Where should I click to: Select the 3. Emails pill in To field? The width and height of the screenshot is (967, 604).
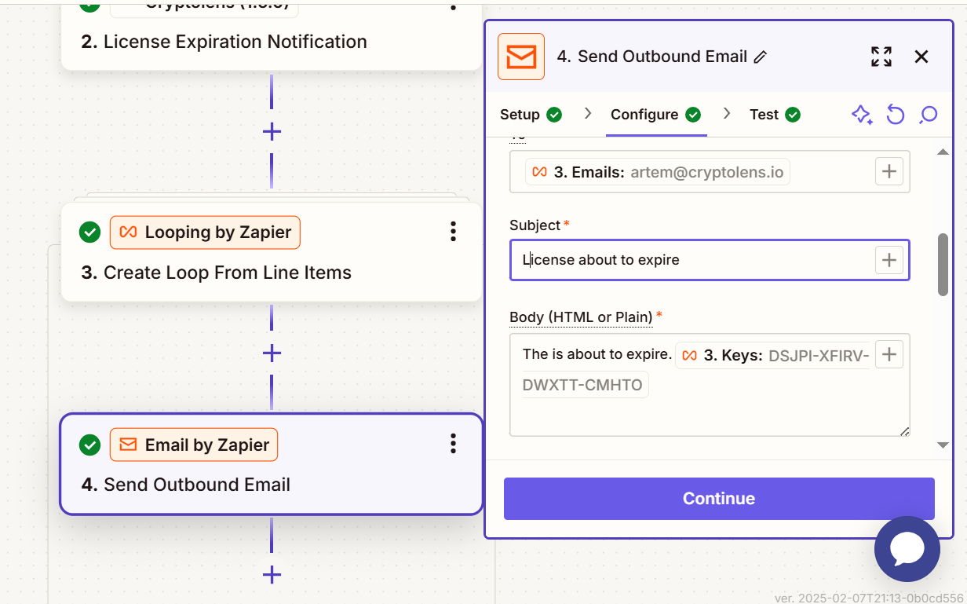pyautogui.click(x=658, y=172)
